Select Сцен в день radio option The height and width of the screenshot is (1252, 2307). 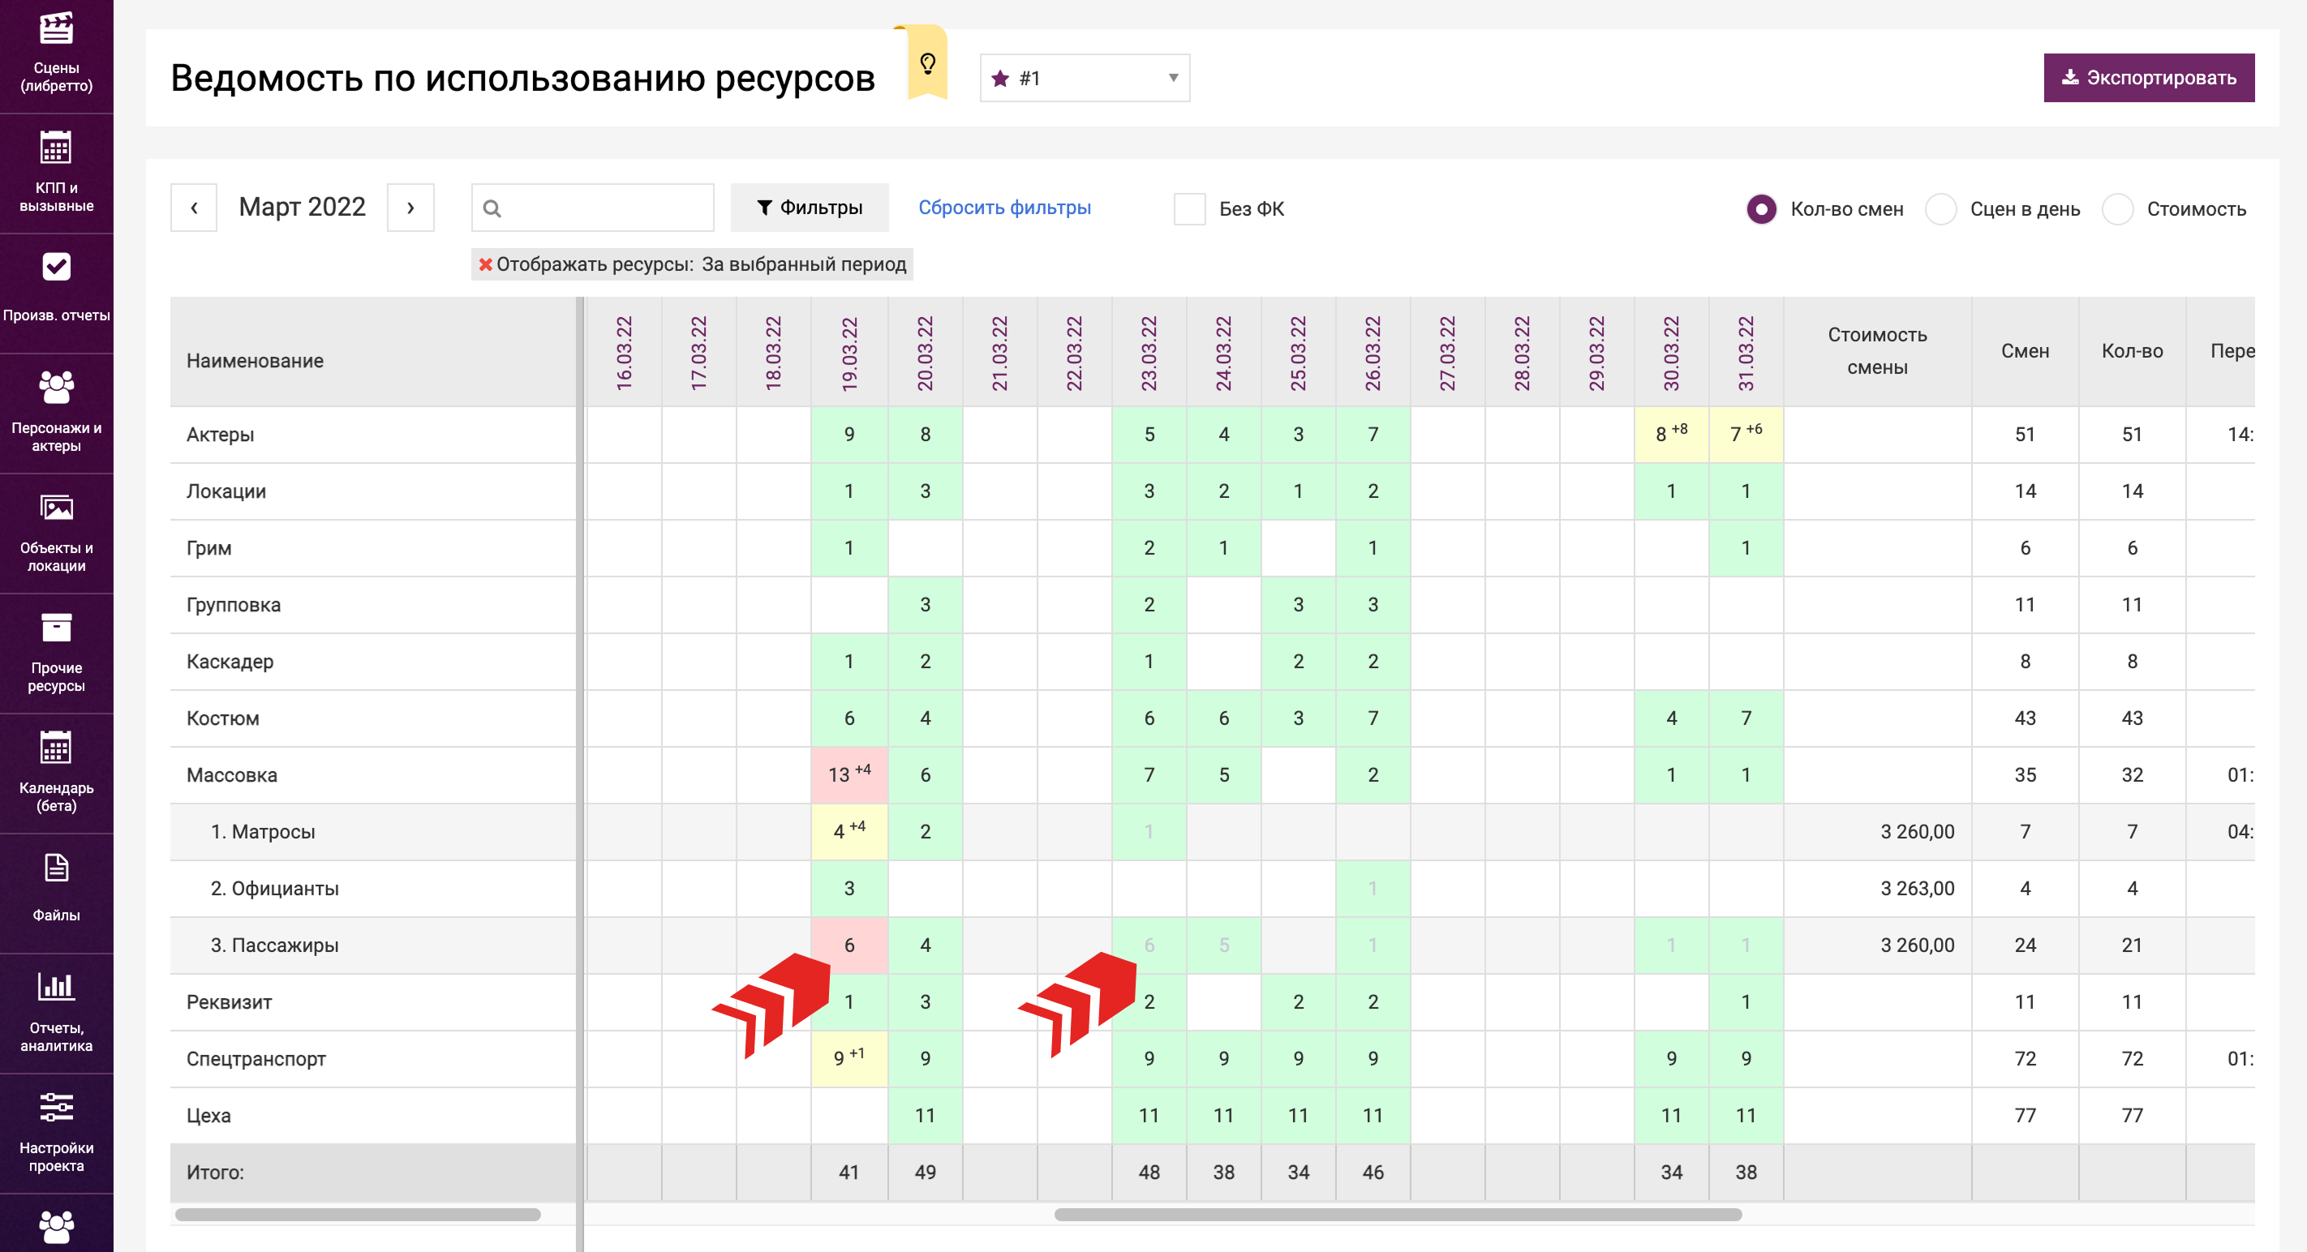click(1940, 208)
